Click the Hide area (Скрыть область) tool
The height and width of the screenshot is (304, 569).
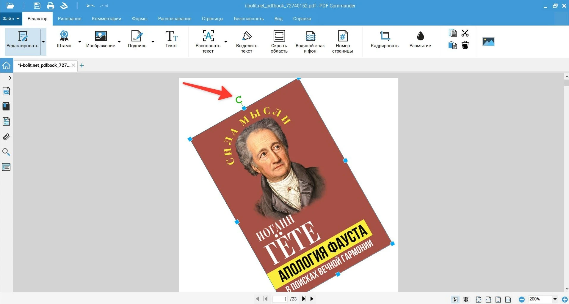point(279,42)
